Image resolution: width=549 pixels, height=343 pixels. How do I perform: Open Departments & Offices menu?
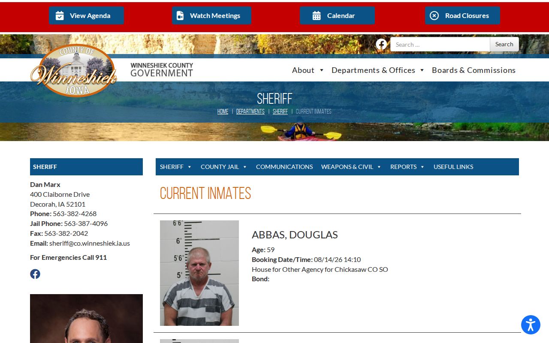[373, 70]
